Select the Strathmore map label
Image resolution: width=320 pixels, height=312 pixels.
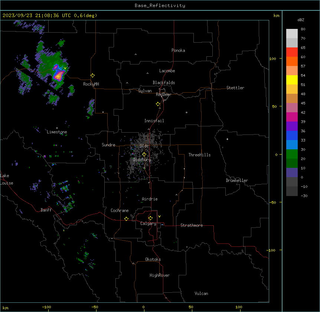[x=192, y=225]
